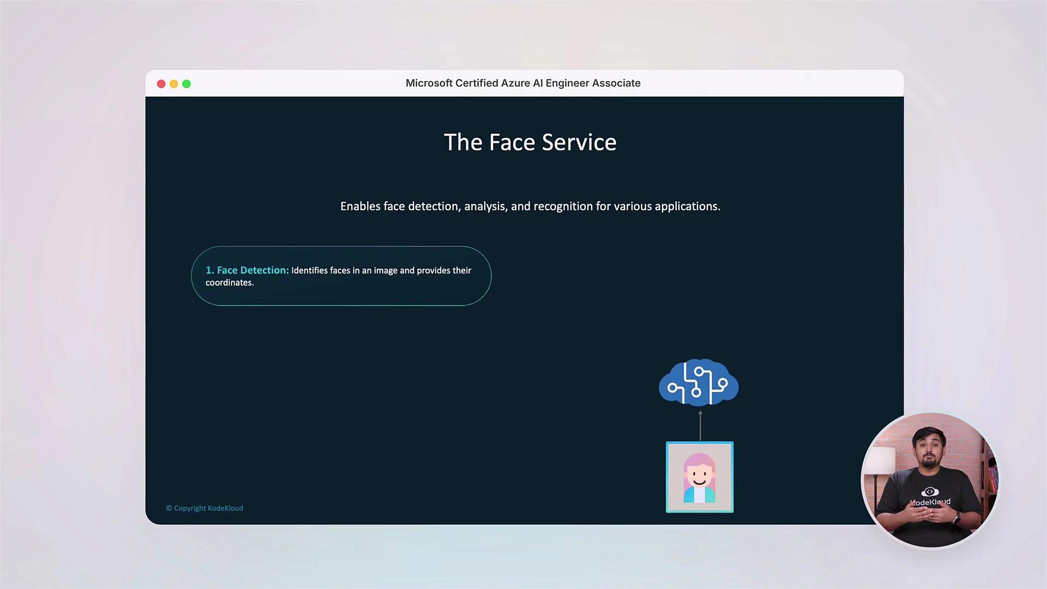The width and height of the screenshot is (1047, 589).
Task: Select the face portrait icon below the cloud
Action: pos(700,477)
